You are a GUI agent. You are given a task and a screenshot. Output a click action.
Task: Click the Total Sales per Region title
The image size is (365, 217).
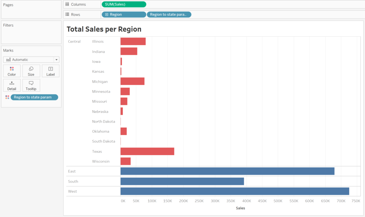tap(104, 29)
